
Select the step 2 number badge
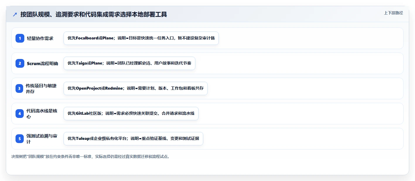(20, 63)
